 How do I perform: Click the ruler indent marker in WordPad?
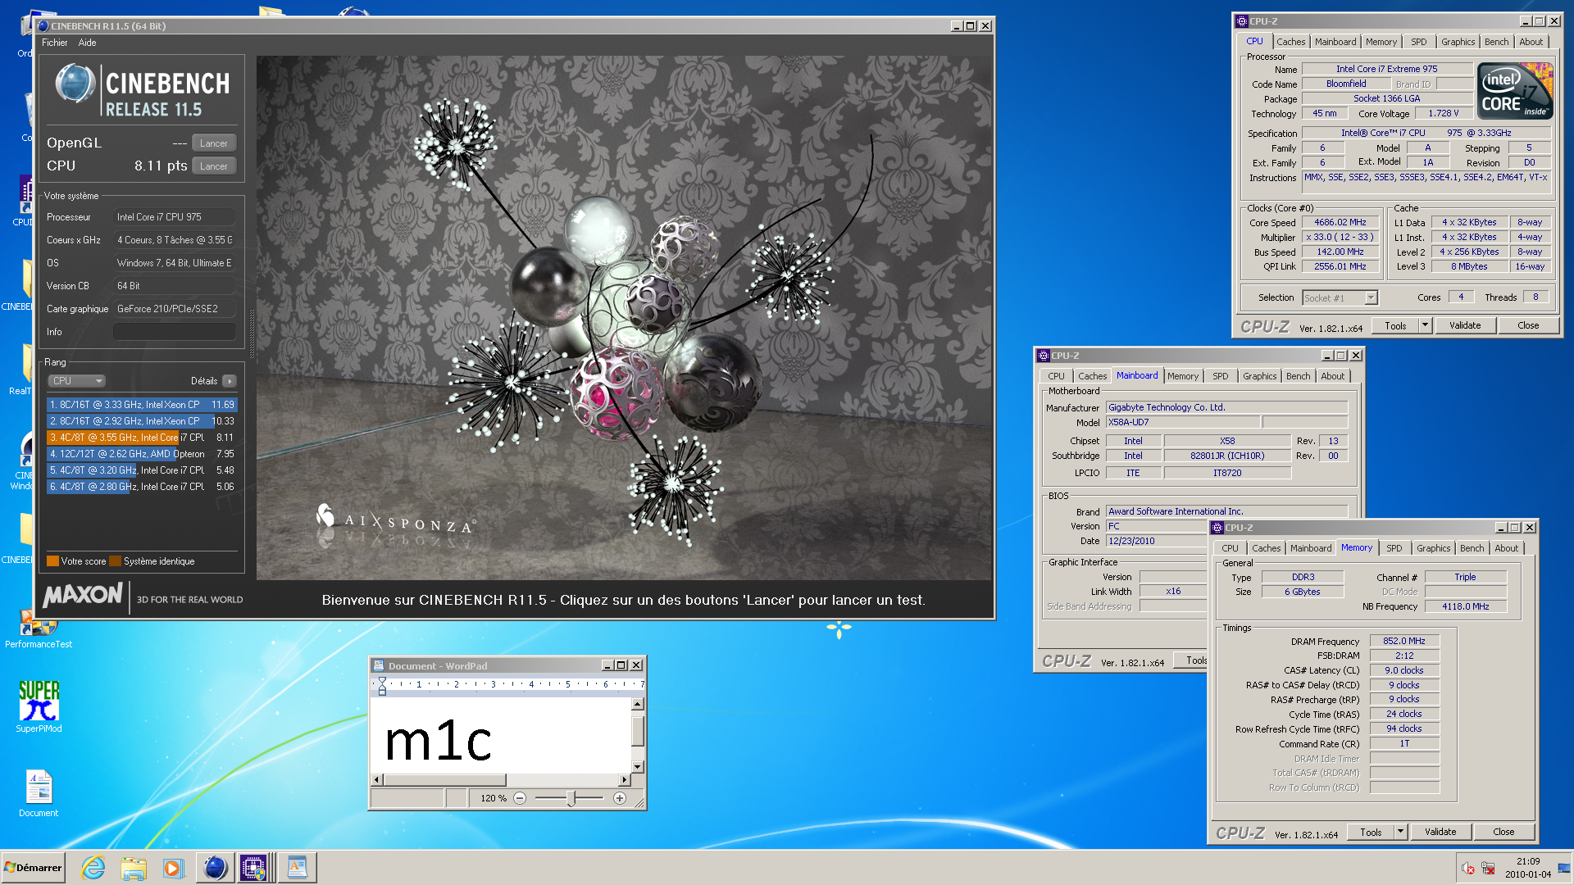click(x=382, y=686)
